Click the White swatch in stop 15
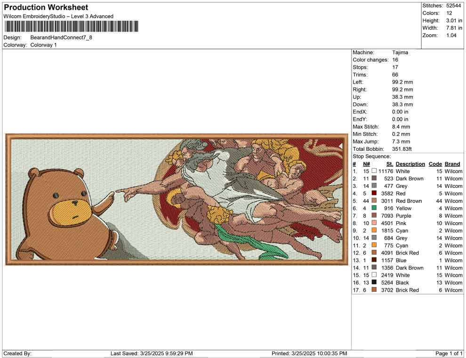466x358 pixels. pos(374,275)
